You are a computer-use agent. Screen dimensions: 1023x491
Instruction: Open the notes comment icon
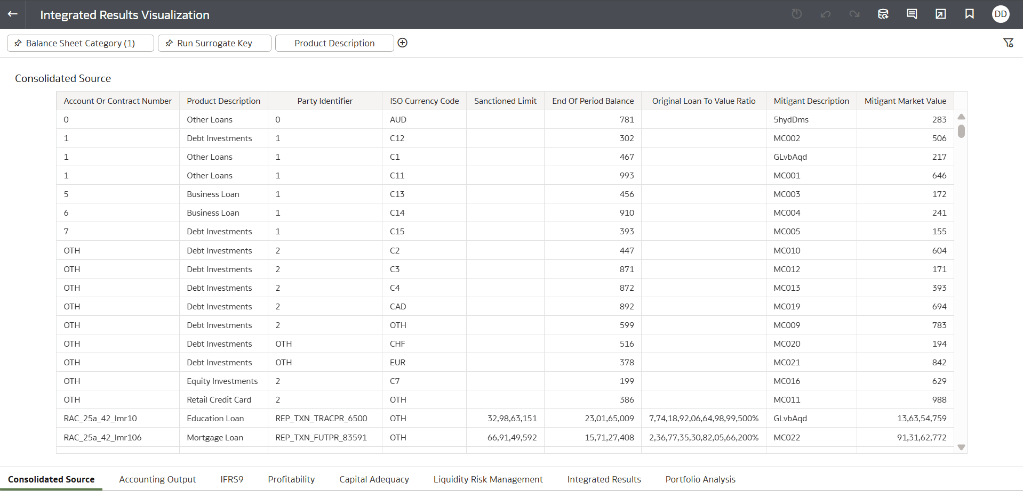912,14
